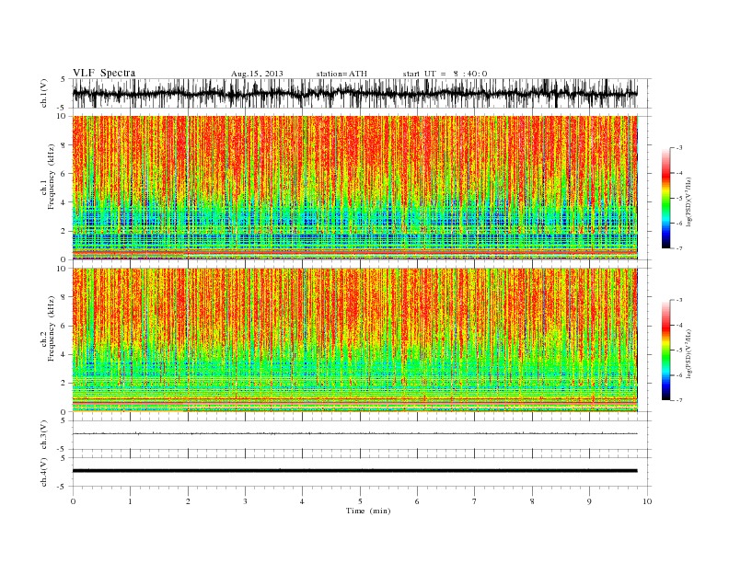Click the "ch.3(V)" axis label
This screenshot has height=563, width=729.
coord(44,435)
